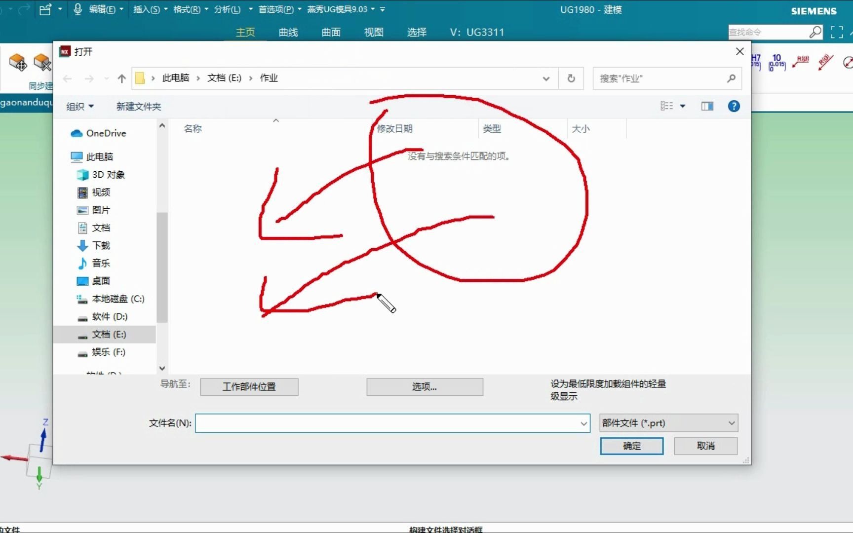Go up one folder level arrow
The width and height of the screenshot is (853, 533).
click(121, 78)
